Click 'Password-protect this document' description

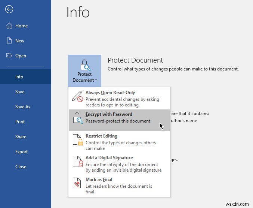118,121
